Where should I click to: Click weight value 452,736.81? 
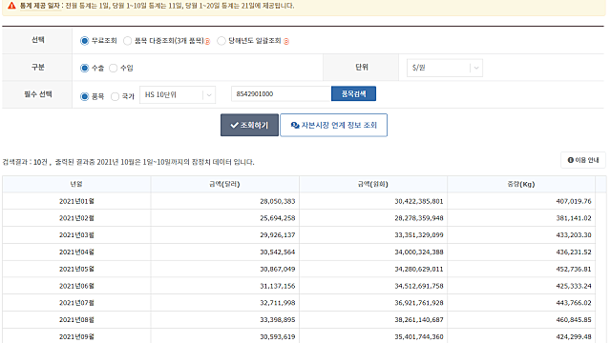point(574,269)
